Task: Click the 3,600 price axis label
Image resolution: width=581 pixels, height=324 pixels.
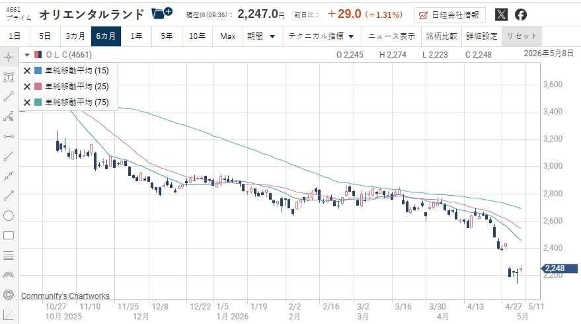Action: [x=553, y=85]
